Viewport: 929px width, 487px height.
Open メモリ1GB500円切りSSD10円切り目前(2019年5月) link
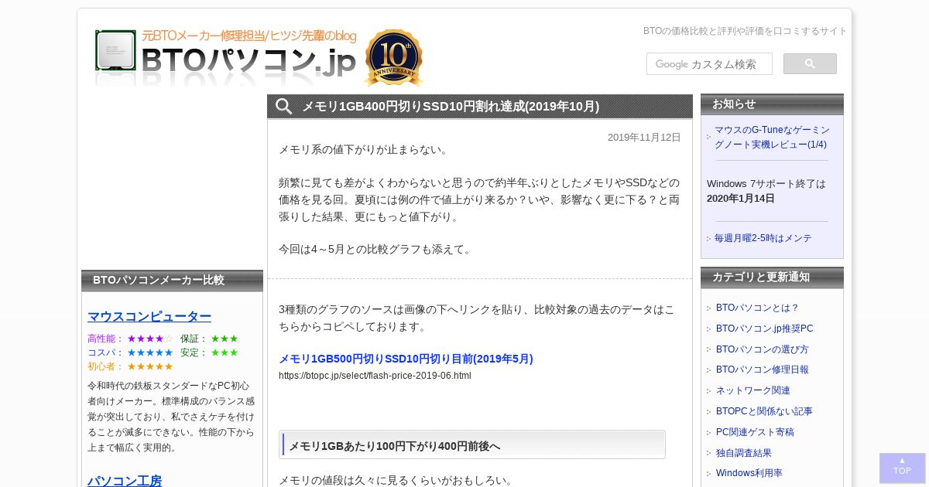pos(406,359)
